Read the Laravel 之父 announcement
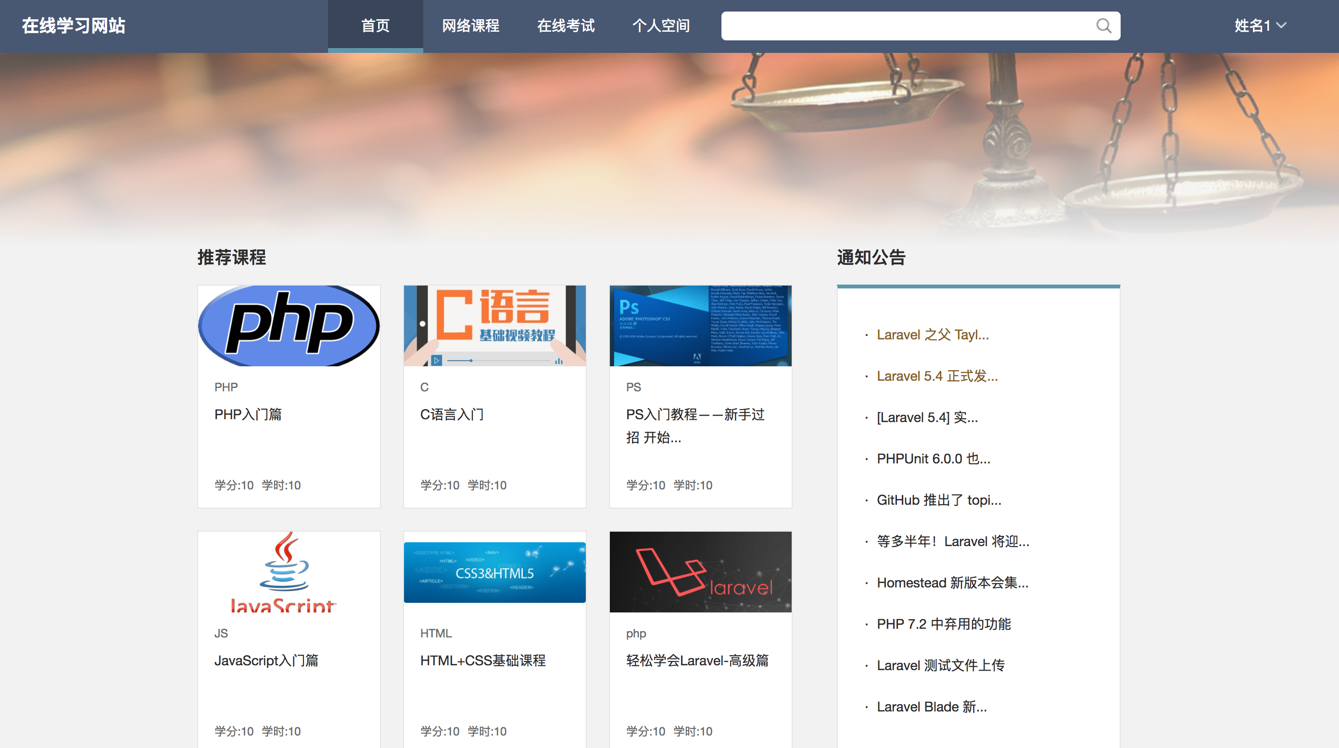The width and height of the screenshot is (1339, 748). tap(932, 335)
